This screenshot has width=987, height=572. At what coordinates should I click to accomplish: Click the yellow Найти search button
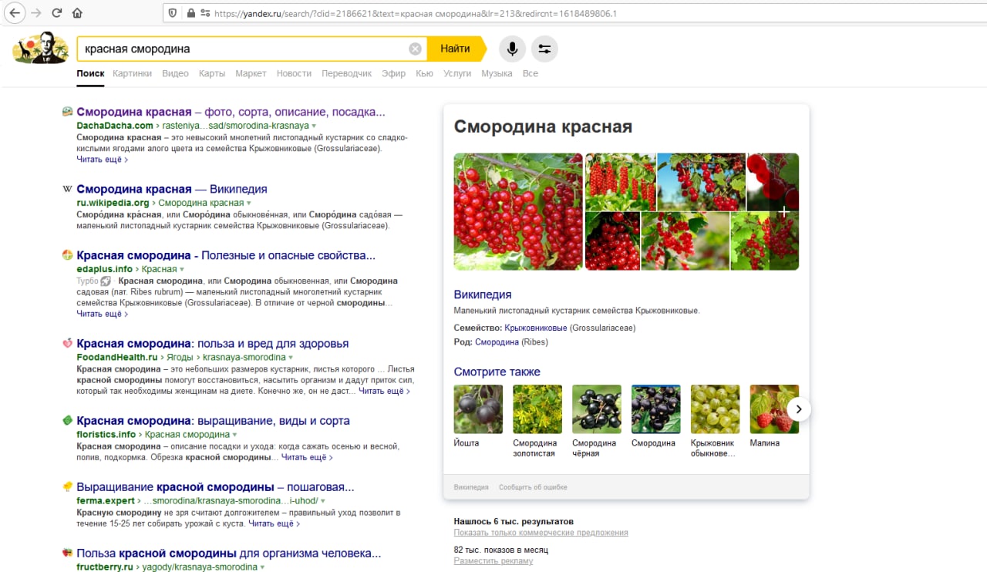pyautogui.click(x=456, y=49)
